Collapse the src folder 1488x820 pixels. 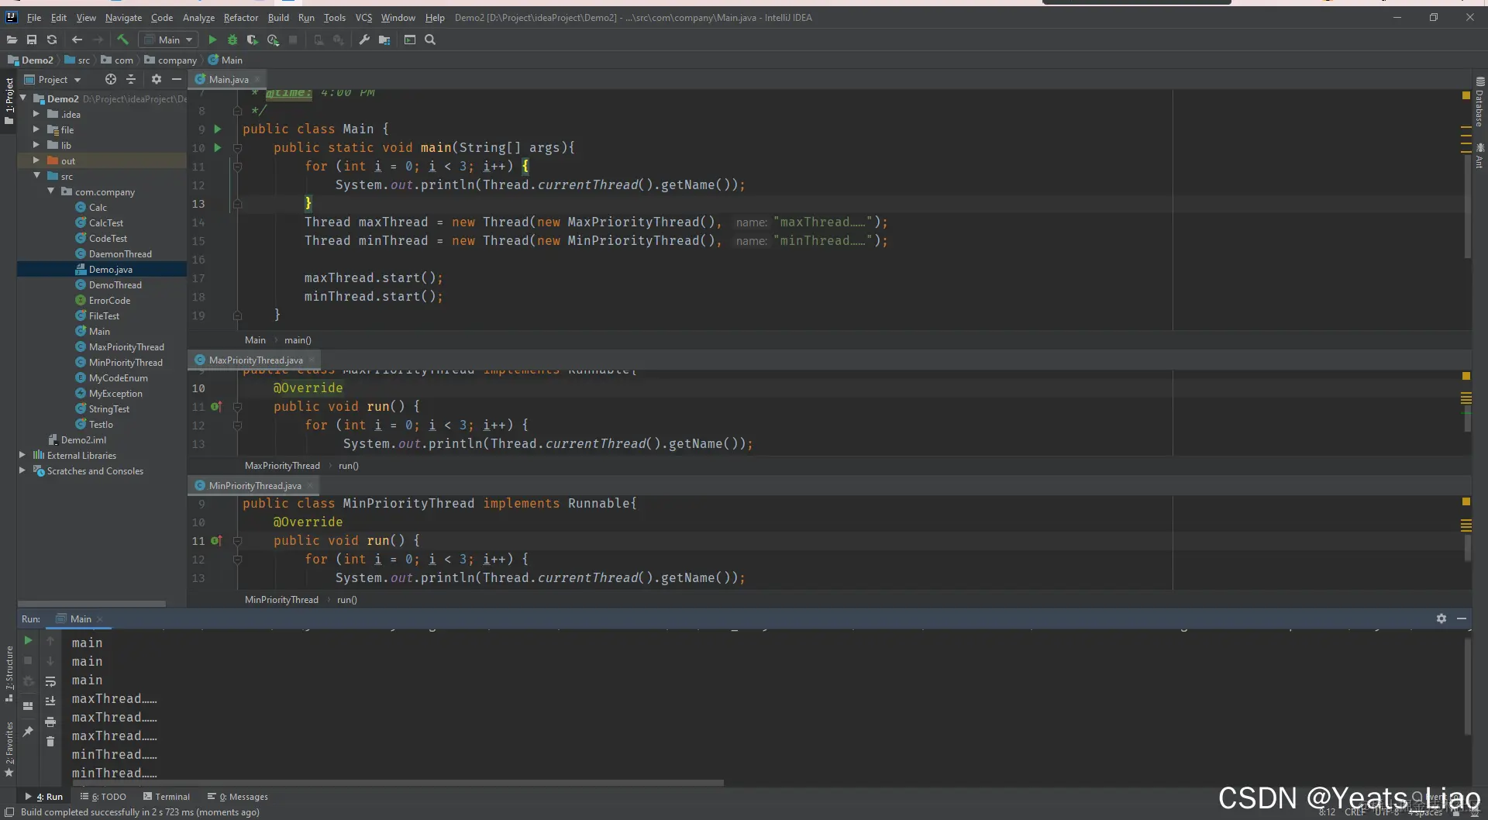[36, 176]
